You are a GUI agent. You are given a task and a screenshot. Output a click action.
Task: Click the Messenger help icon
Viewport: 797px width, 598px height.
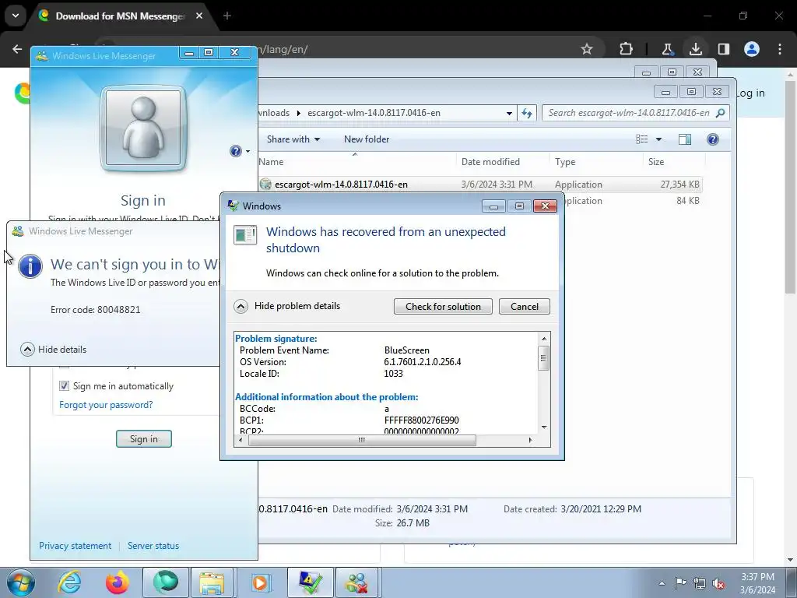point(235,151)
